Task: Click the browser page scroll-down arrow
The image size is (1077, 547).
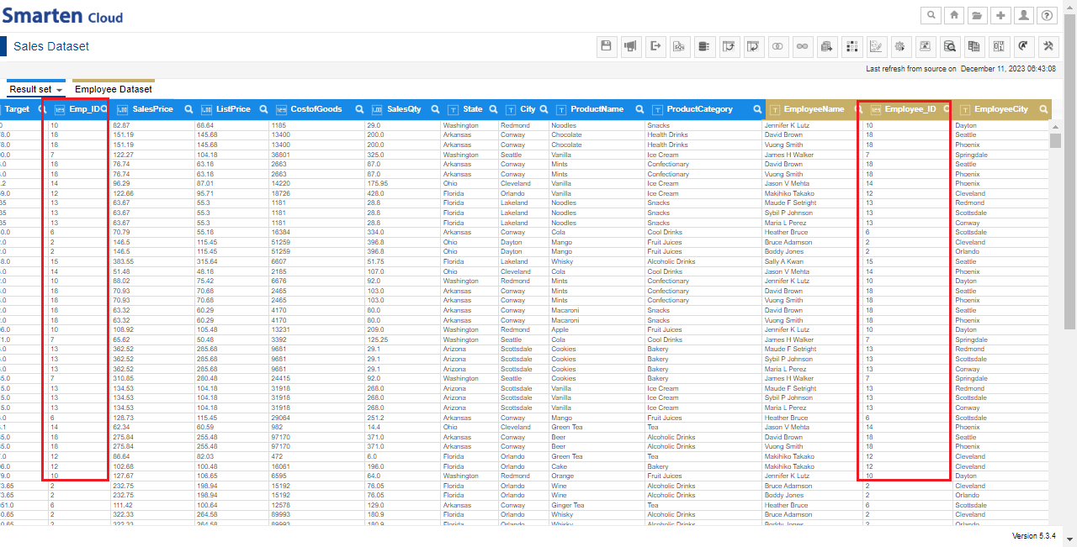Action: [x=1070, y=539]
